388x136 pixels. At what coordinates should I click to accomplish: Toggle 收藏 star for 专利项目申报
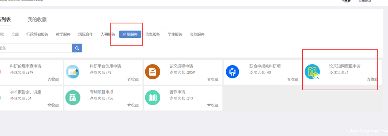coord(133,105)
